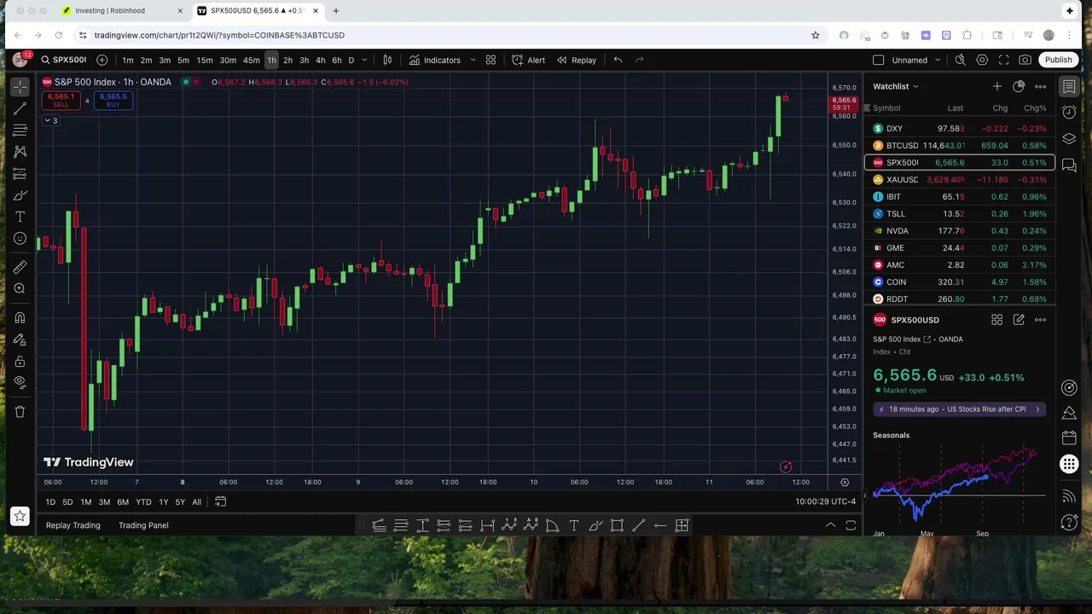
Task: Open watchlist advanced view pie icon
Action: (1019, 86)
